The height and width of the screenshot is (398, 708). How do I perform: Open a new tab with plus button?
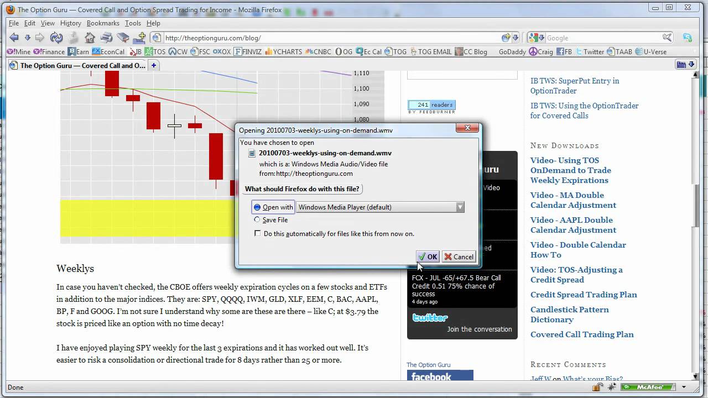(154, 65)
